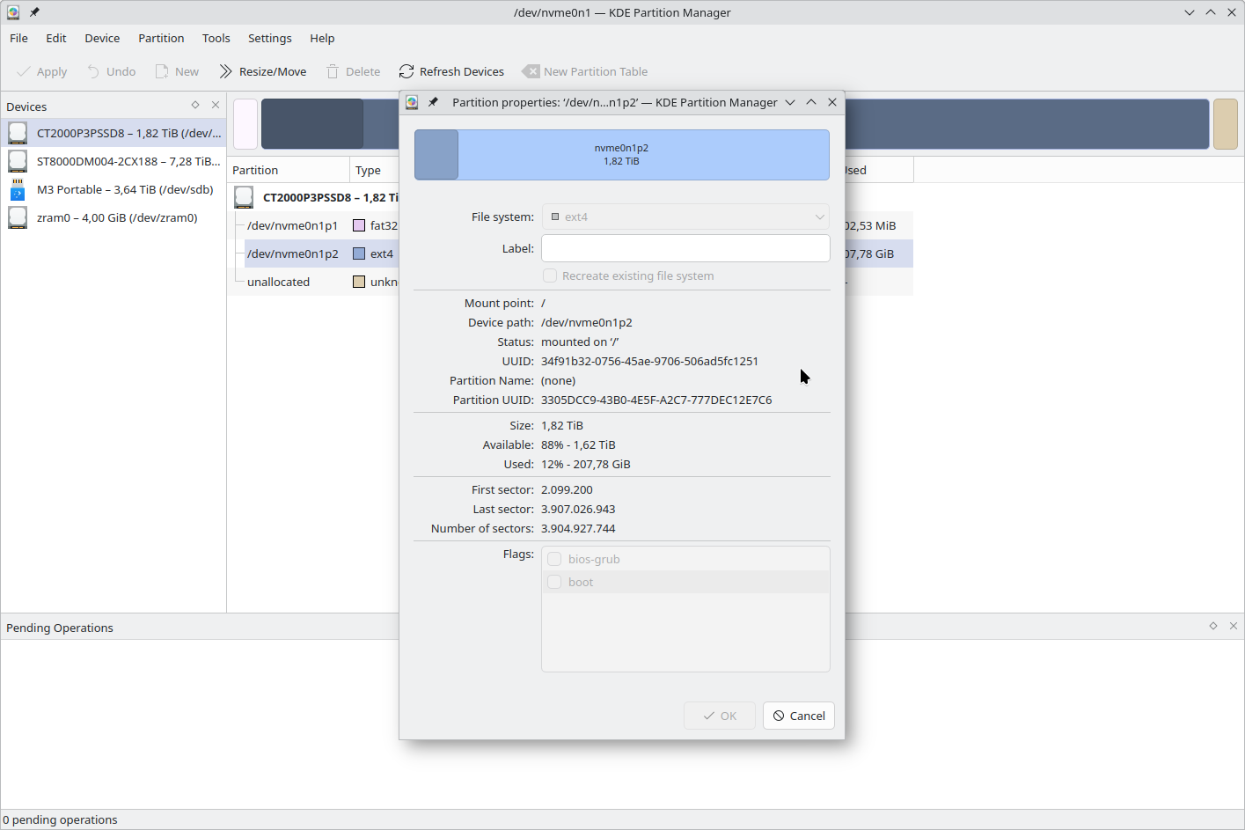1245x830 pixels.
Task: Float the Devices panel with diamond icon
Action: tap(195, 105)
